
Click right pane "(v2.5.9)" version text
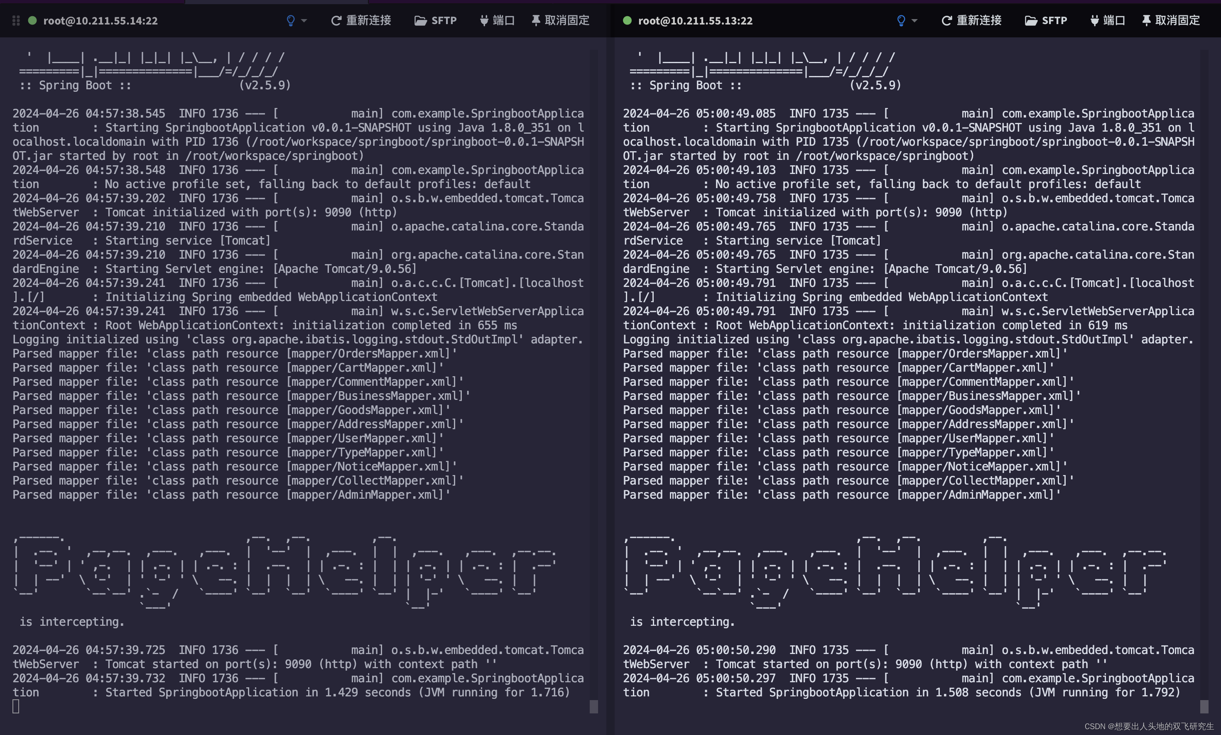875,85
